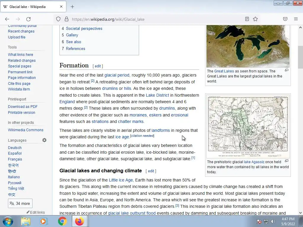Open the Windows Start button

pyautogui.click(x=8, y=221)
